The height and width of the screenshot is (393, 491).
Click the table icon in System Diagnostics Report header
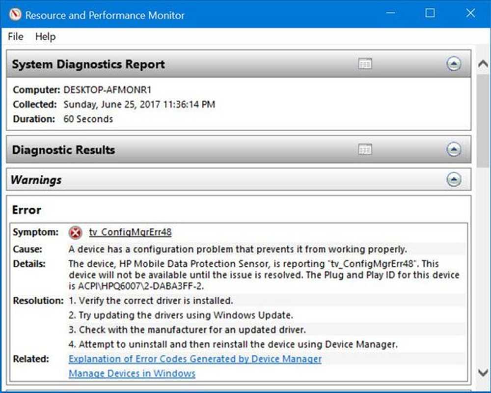click(x=365, y=64)
